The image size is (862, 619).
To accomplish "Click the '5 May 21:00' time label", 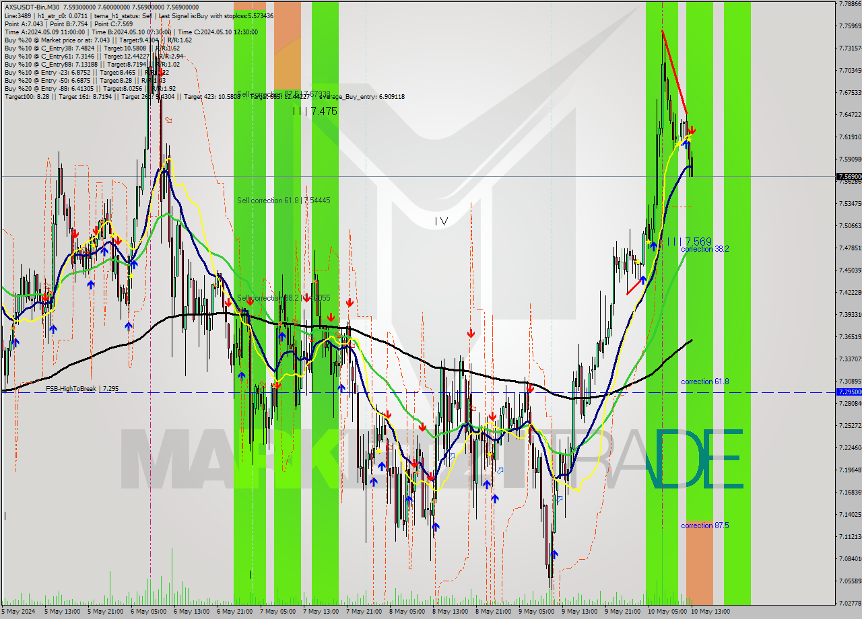I will click(x=106, y=612).
